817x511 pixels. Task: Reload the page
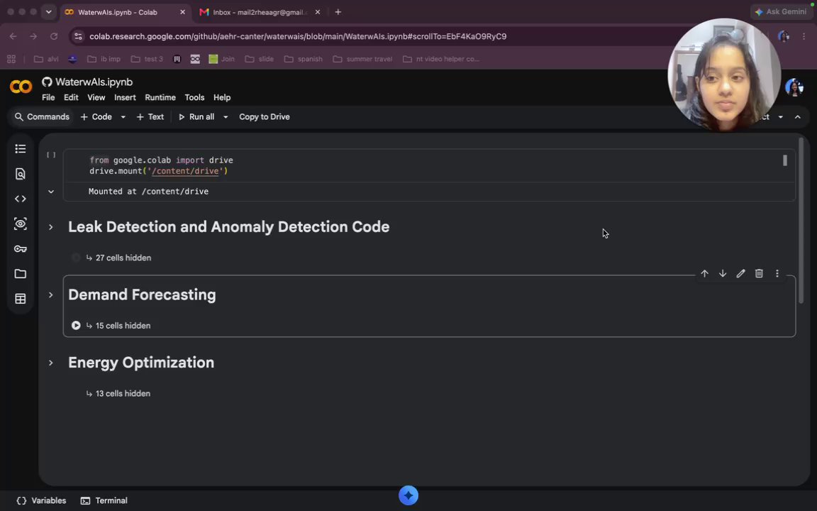(54, 36)
